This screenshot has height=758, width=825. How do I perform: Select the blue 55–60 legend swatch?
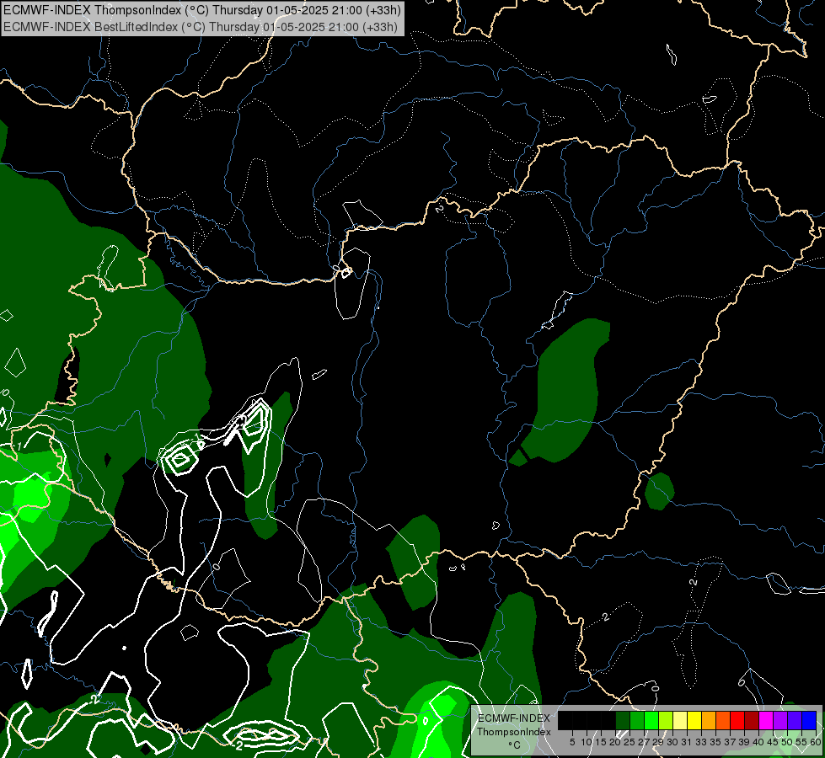(x=809, y=721)
